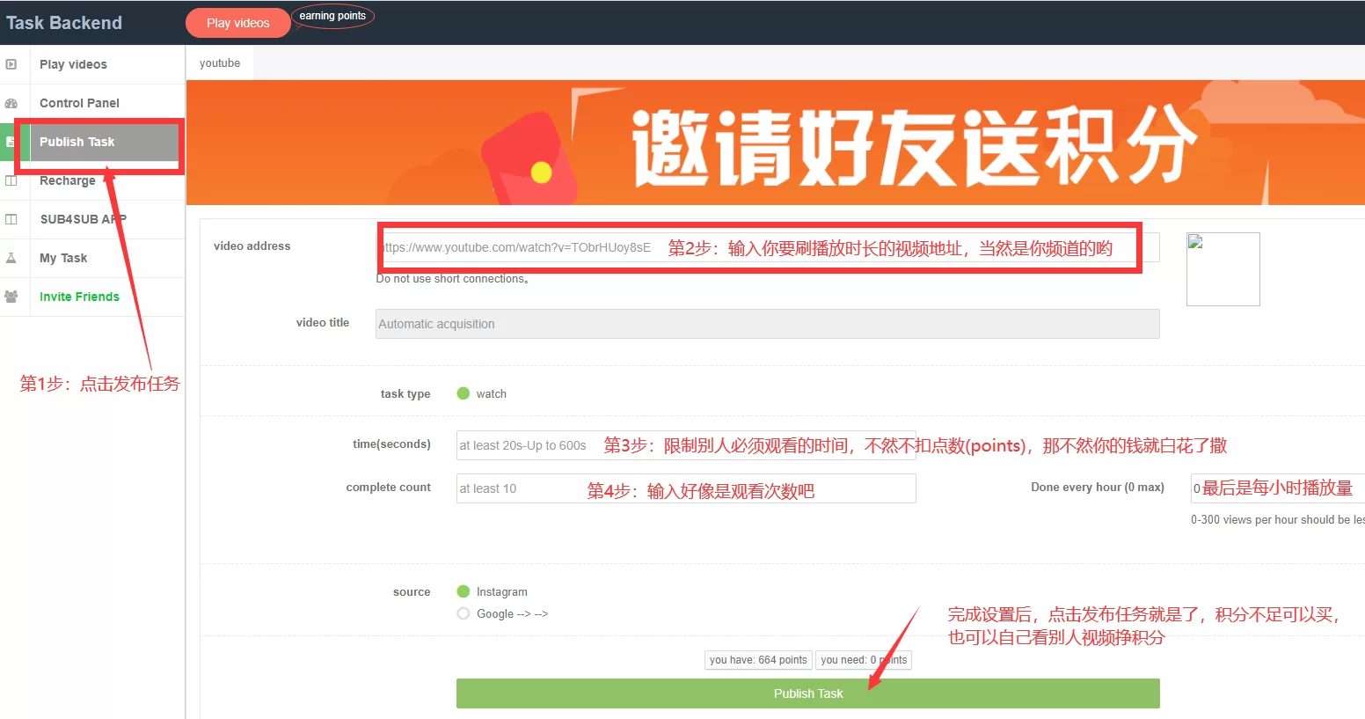1365x719 pixels.
Task: Open the Invite Friends link
Action: click(x=79, y=297)
